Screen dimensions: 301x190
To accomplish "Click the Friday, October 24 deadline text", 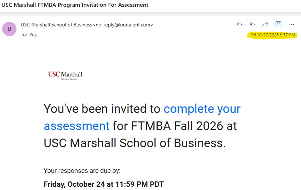I will coord(104,184).
